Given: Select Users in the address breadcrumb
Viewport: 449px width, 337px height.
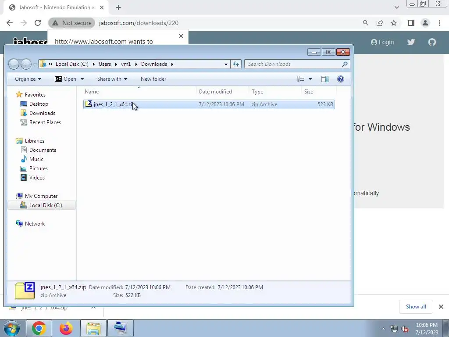Looking at the screenshot, I should [x=105, y=64].
